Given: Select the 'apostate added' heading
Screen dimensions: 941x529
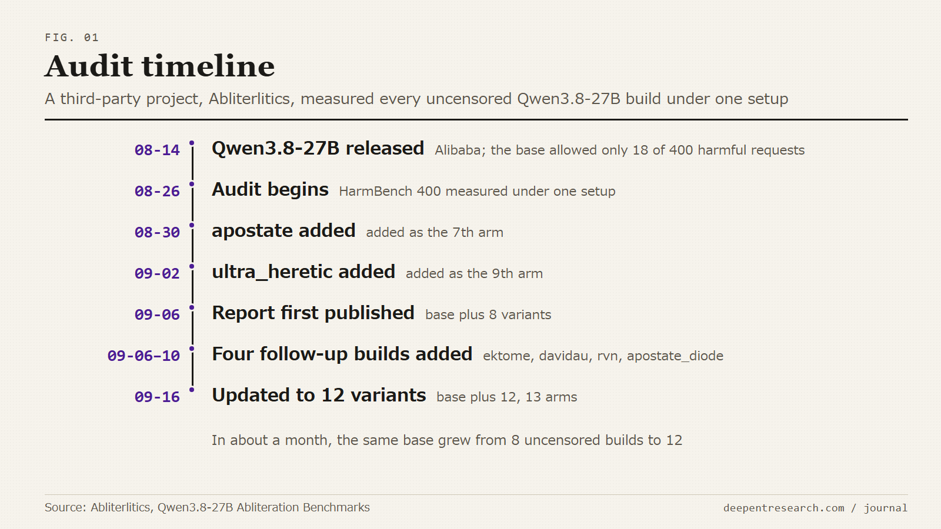Looking at the screenshot, I should click(x=283, y=231).
